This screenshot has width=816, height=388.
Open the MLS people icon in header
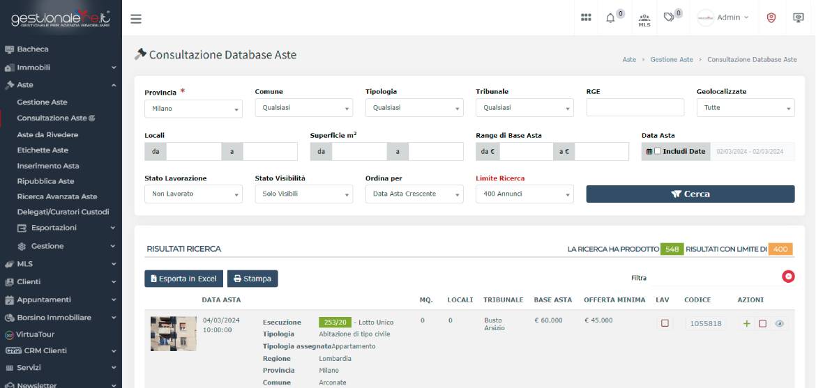click(644, 19)
